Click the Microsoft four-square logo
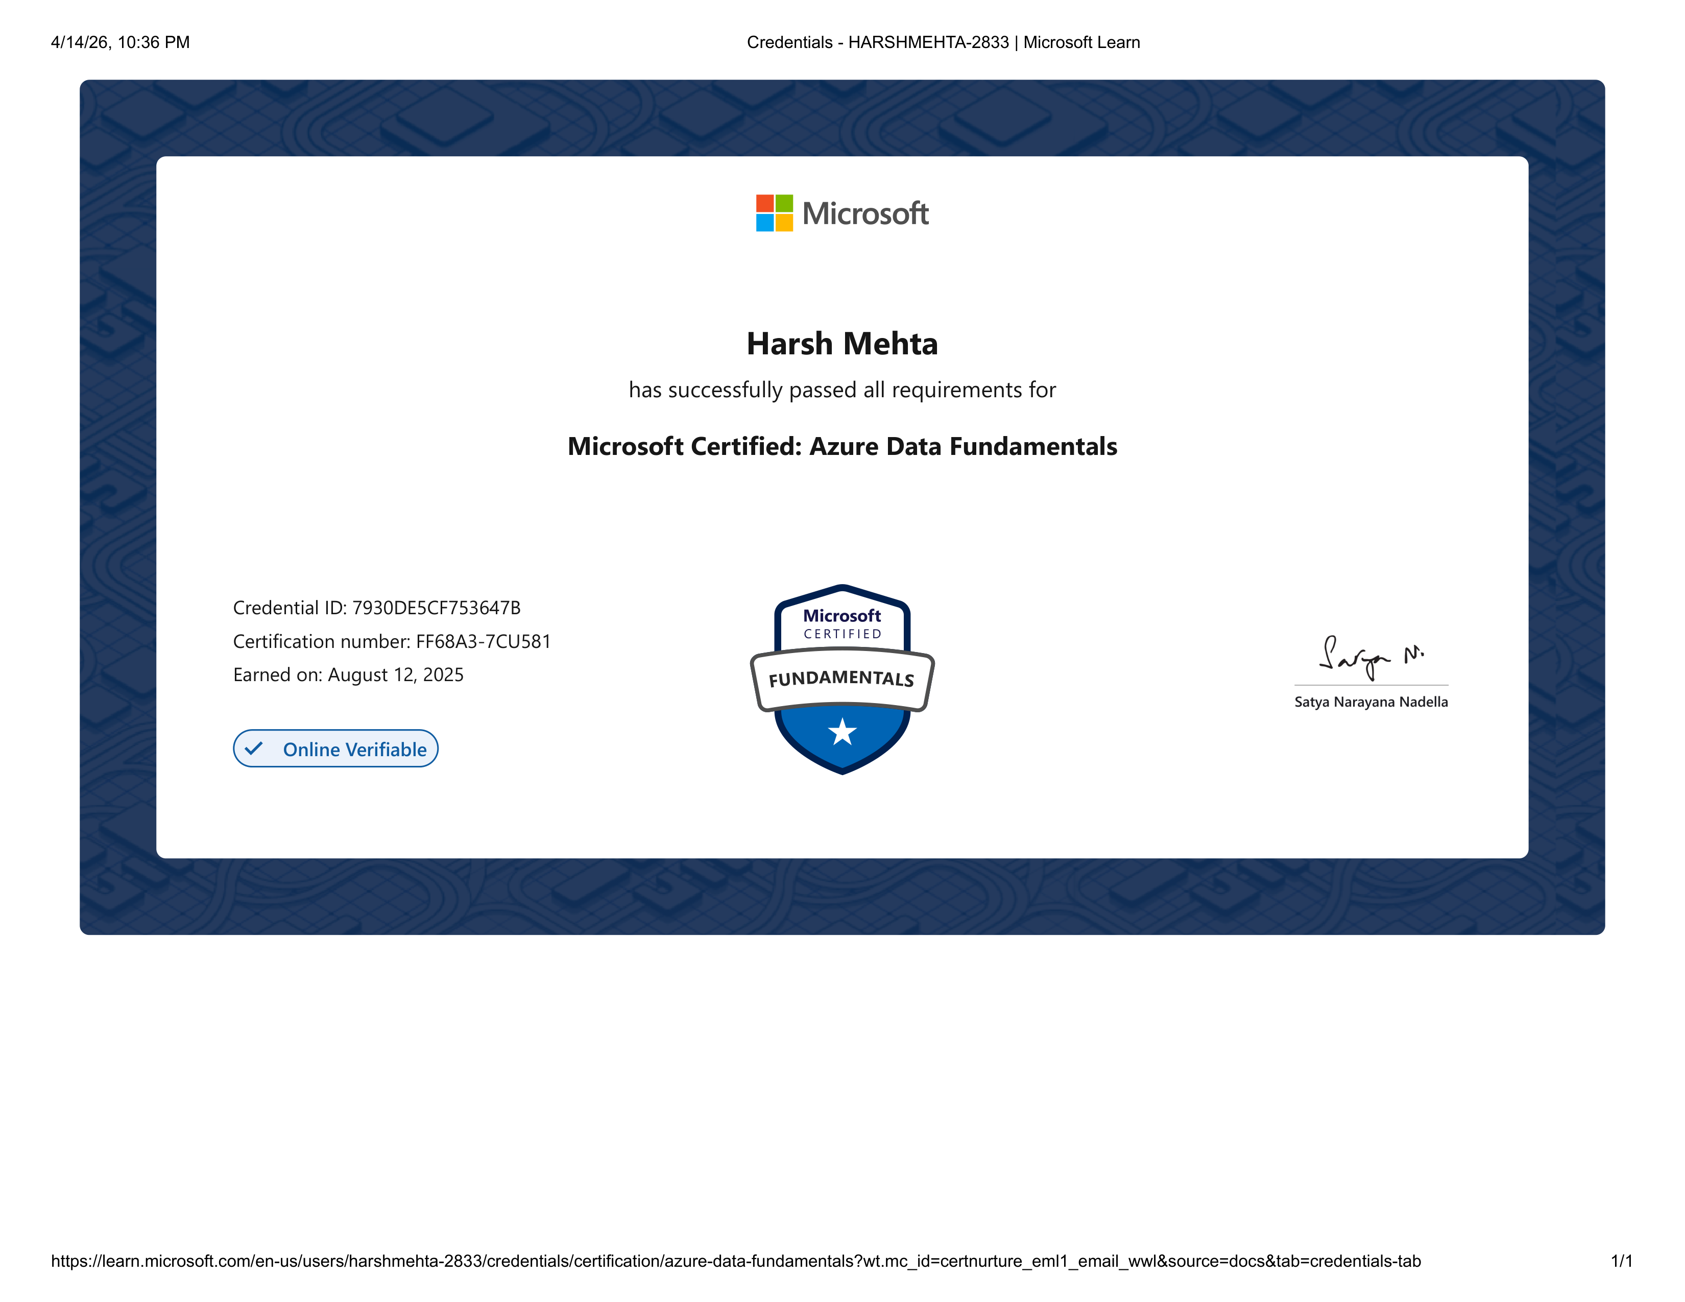This screenshot has height=1302, width=1685. (x=774, y=213)
